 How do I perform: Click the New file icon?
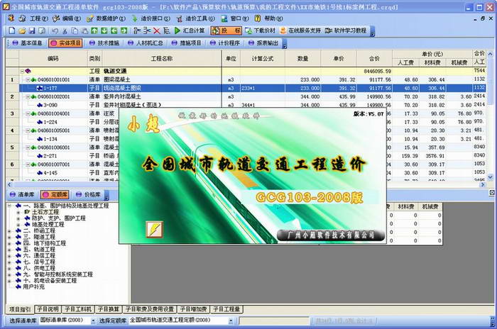pos(12,30)
